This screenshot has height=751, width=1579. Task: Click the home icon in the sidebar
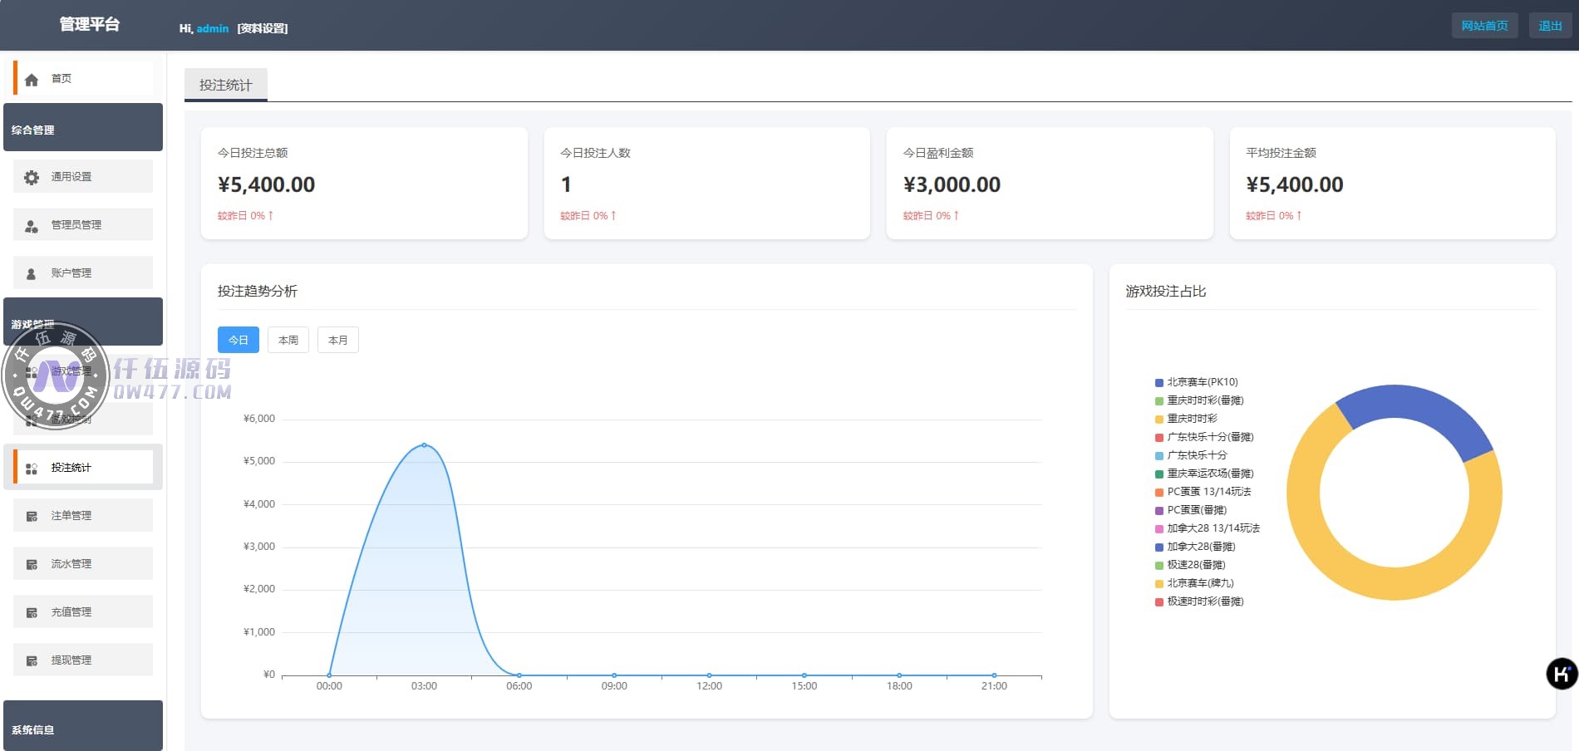pos(32,80)
